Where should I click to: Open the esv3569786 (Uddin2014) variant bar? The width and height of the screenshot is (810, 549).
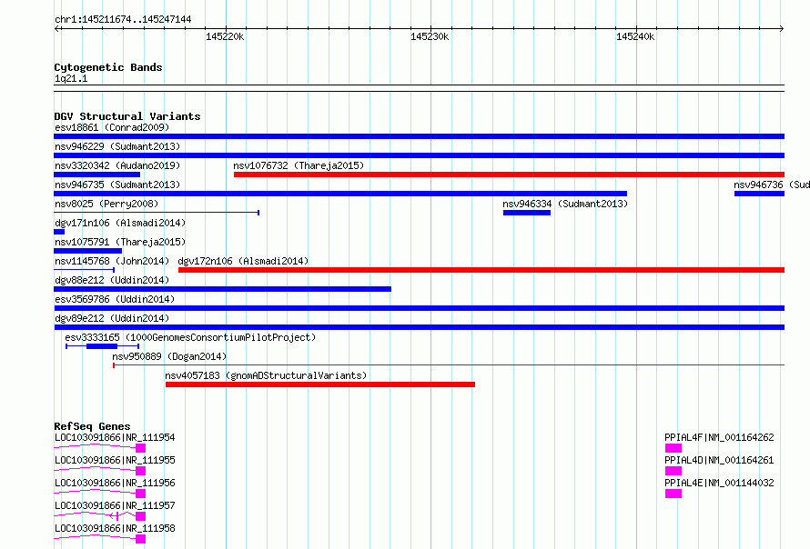click(x=419, y=308)
